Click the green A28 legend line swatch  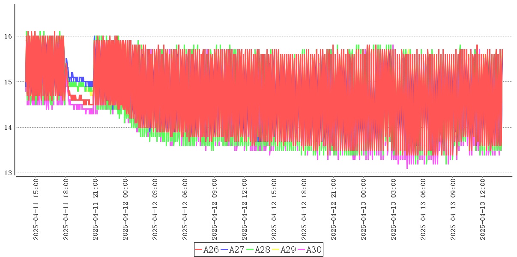tap(250, 250)
